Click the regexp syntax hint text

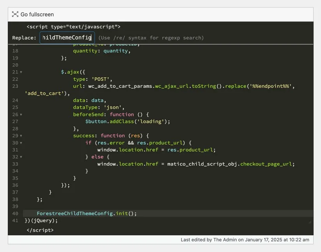(151, 38)
